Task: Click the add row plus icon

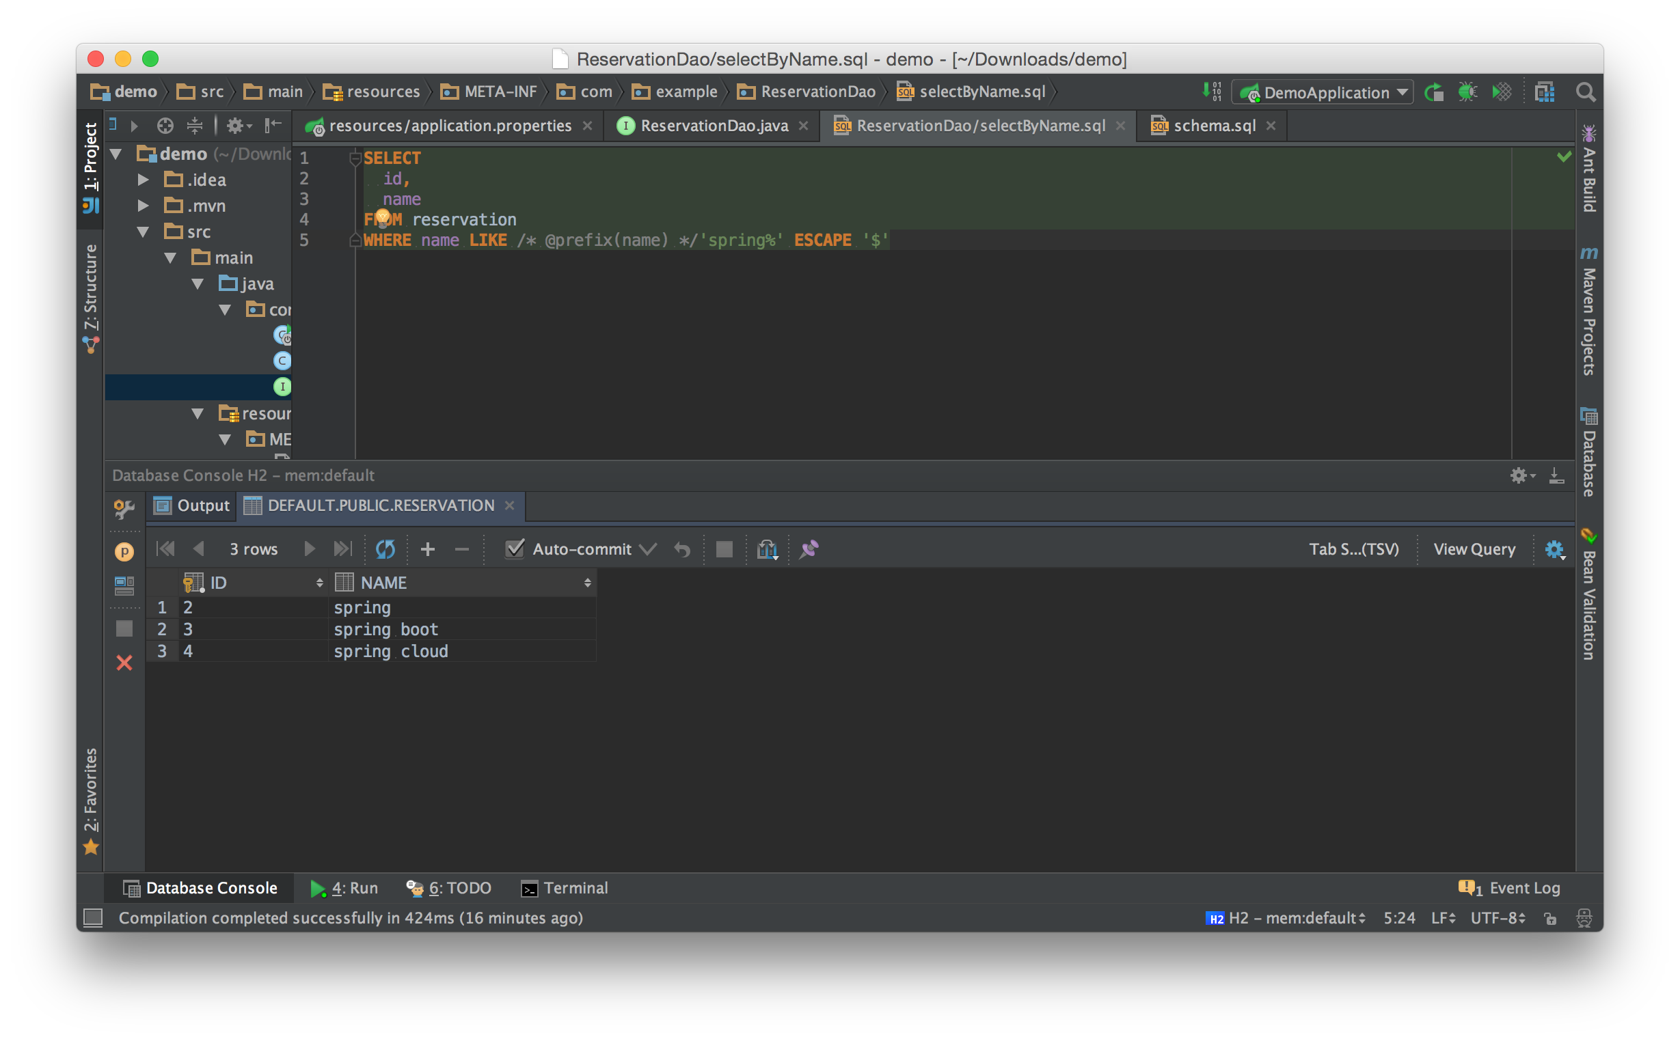Action: [427, 549]
